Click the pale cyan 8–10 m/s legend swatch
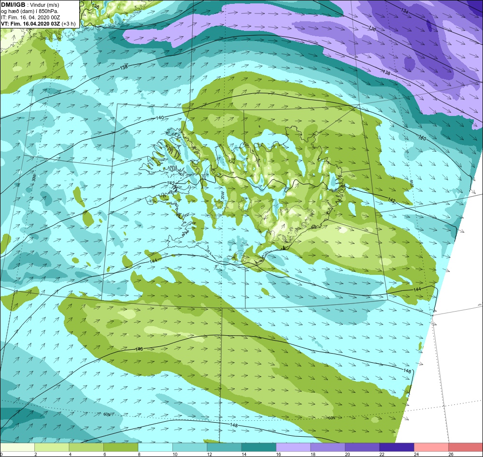This screenshot has width=483, height=457. click(155, 447)
